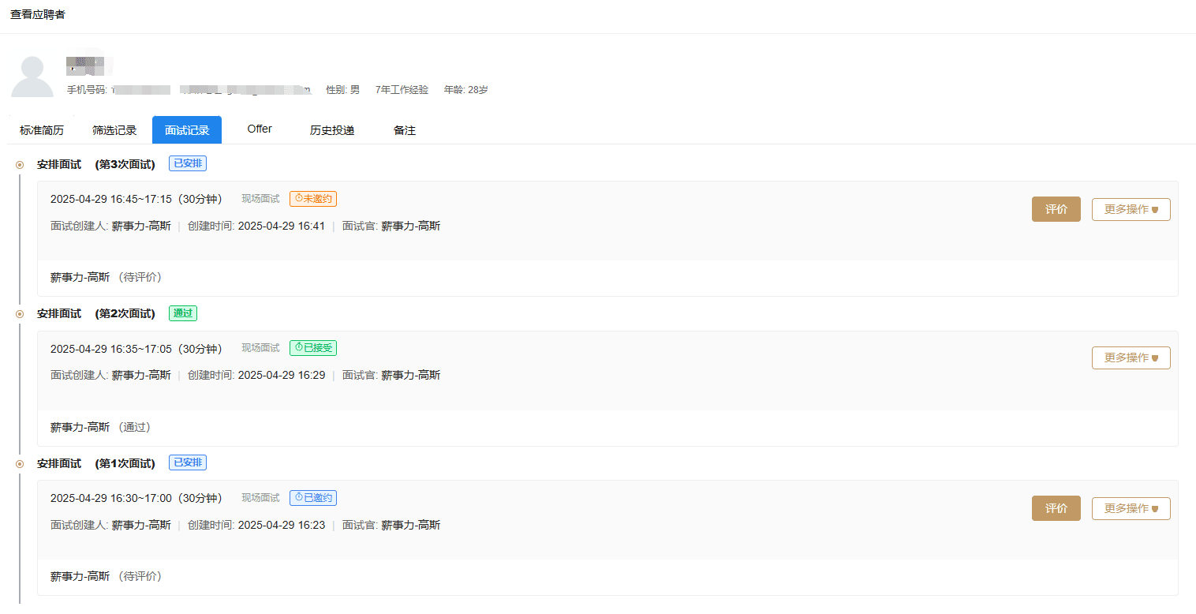Click 评价 button for the 3rd interview
Screen dimensions: 1196x614
[1056, 209]
